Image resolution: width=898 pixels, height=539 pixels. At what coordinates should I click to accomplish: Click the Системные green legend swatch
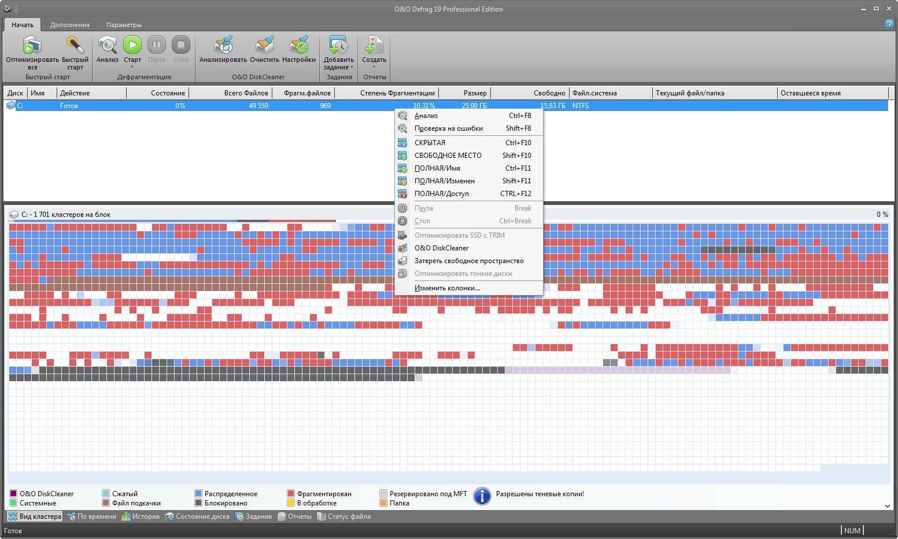(13, 503)
